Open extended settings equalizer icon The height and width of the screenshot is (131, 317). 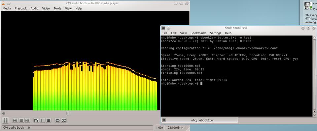click(49, 120)
